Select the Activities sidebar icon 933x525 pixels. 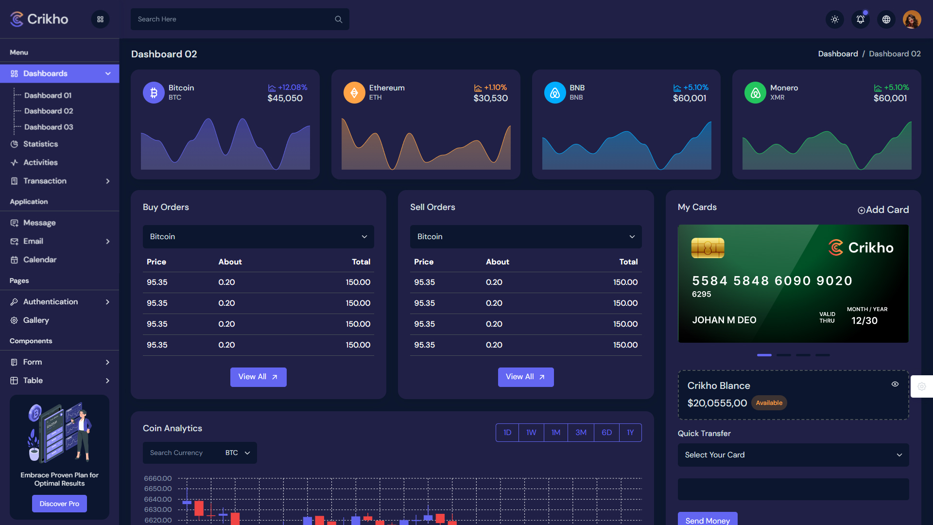pos(15,162)
